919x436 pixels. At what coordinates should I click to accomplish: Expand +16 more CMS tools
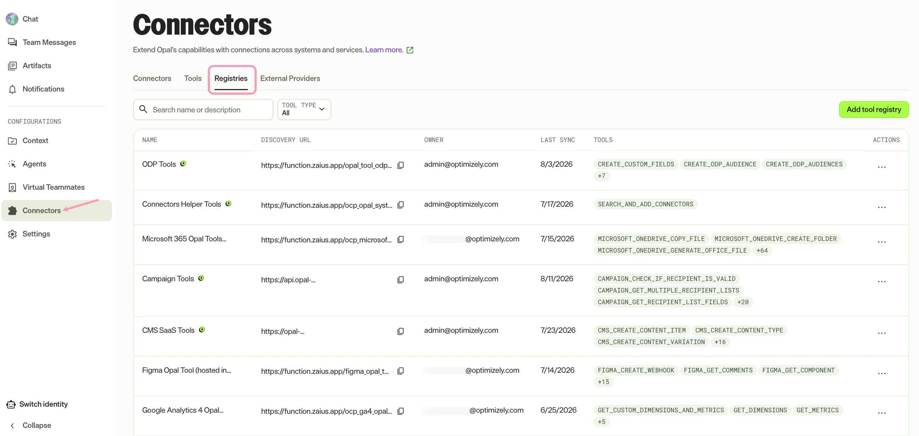click(720, 342)
